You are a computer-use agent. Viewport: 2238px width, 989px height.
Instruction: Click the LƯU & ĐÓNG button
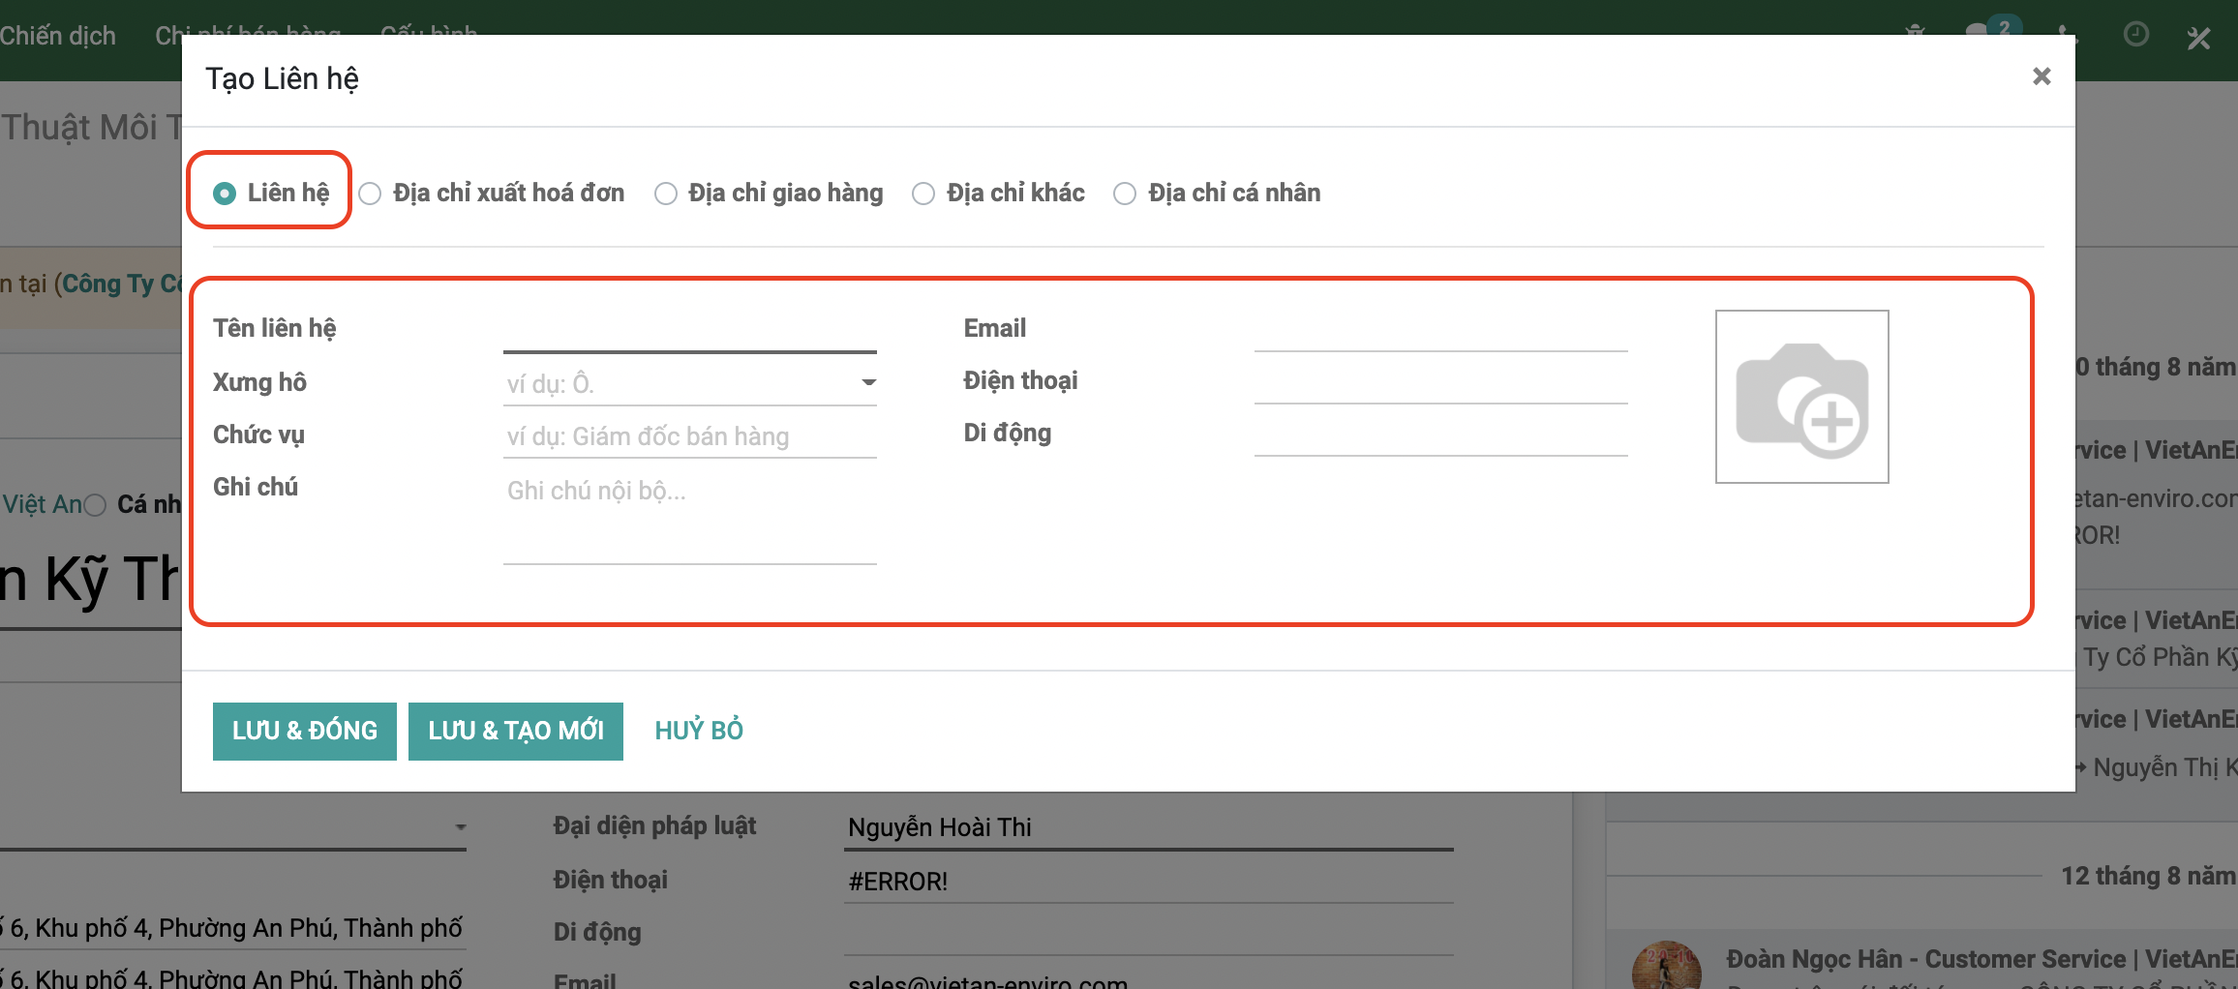click(305, 731)
